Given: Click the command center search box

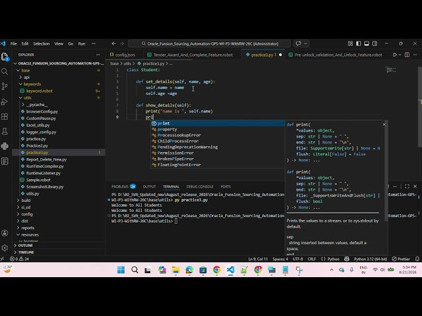Looking at the screenshot, I should 210,43.
